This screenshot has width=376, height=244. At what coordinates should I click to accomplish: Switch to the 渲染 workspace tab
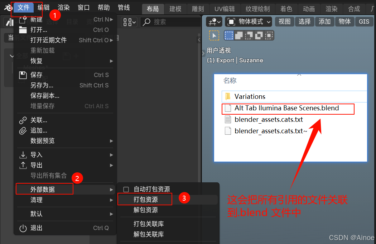[331, 9]
